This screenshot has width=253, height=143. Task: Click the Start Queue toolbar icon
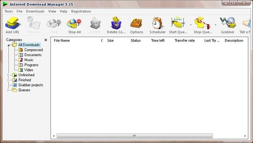(x=178, y=23)
